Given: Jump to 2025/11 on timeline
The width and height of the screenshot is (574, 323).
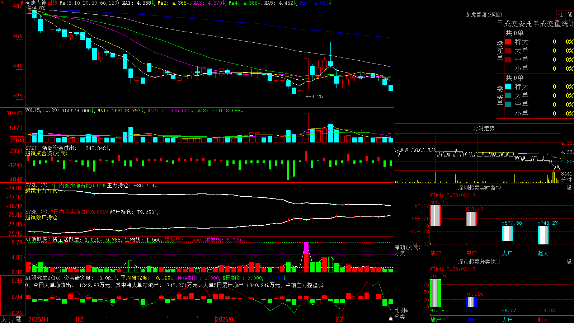Looking at the screenshot, I should coord(38,319).
